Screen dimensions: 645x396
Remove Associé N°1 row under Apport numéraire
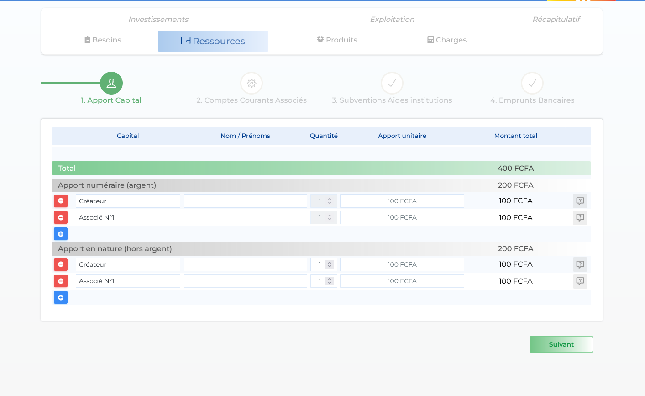61,217
